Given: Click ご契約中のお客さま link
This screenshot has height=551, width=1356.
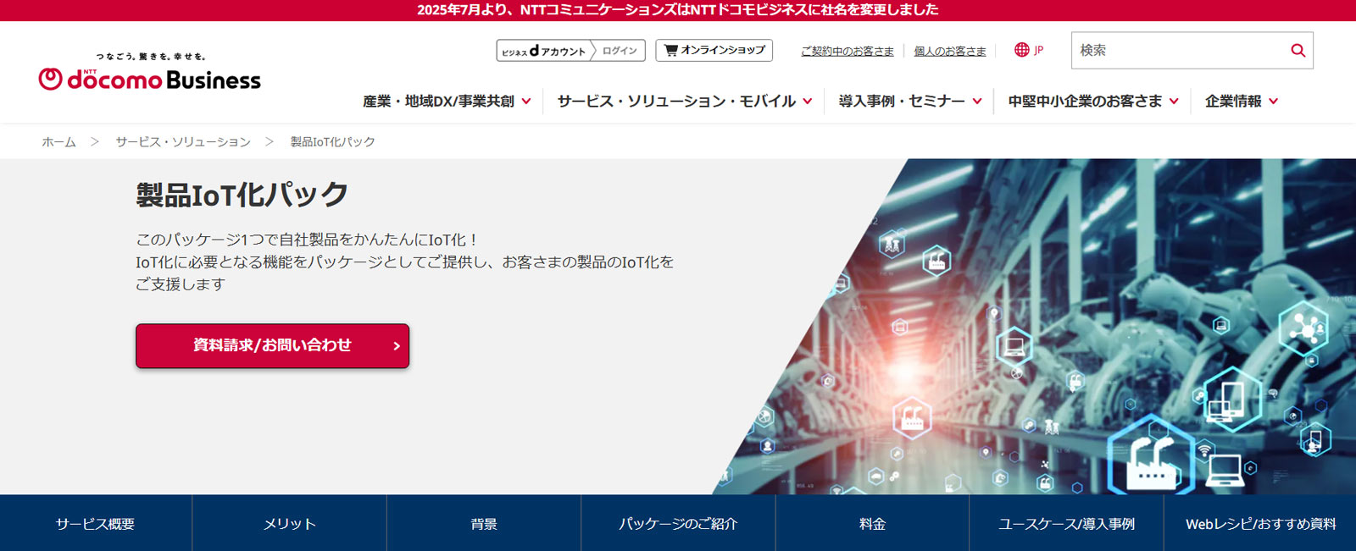Looking at the screenshot, I should tap(847, 51).
